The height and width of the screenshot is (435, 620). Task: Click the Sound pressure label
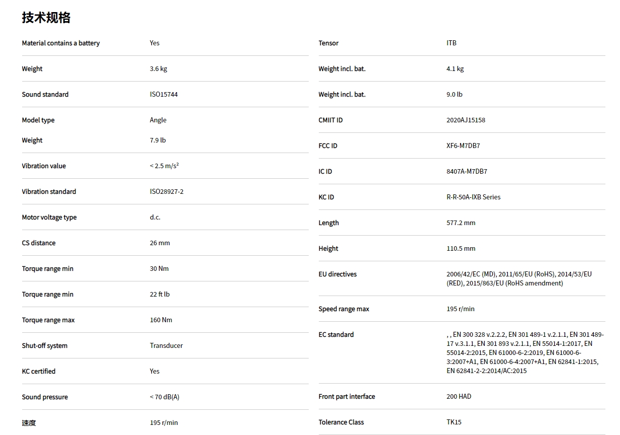point(45,397)
